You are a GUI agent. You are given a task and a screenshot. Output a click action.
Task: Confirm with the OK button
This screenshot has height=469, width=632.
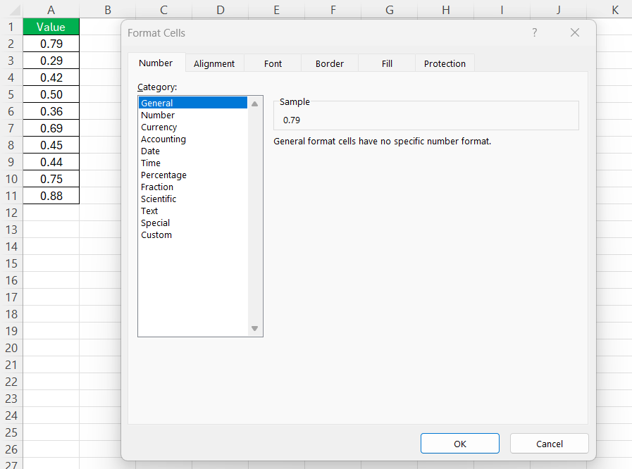(460, 444)
